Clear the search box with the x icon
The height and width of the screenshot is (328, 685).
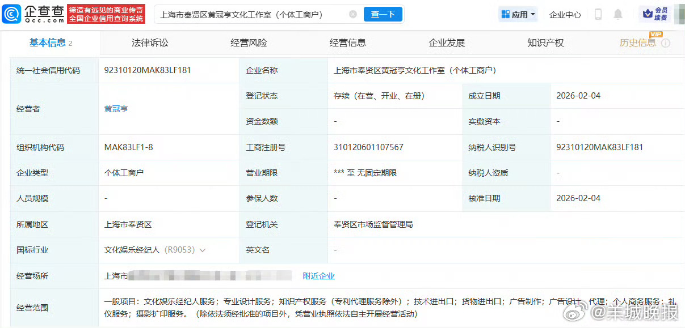(353, 14)
